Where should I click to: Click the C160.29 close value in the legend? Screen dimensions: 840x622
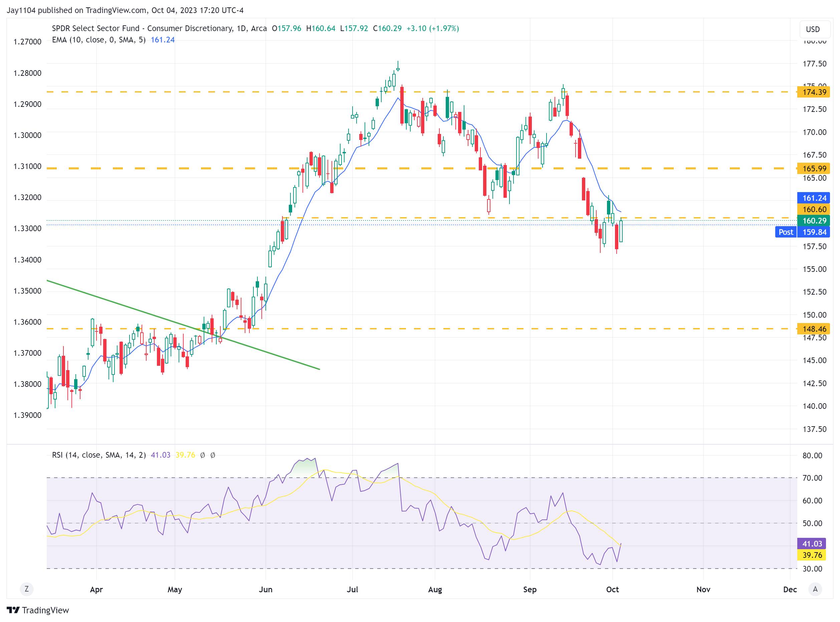387,28
